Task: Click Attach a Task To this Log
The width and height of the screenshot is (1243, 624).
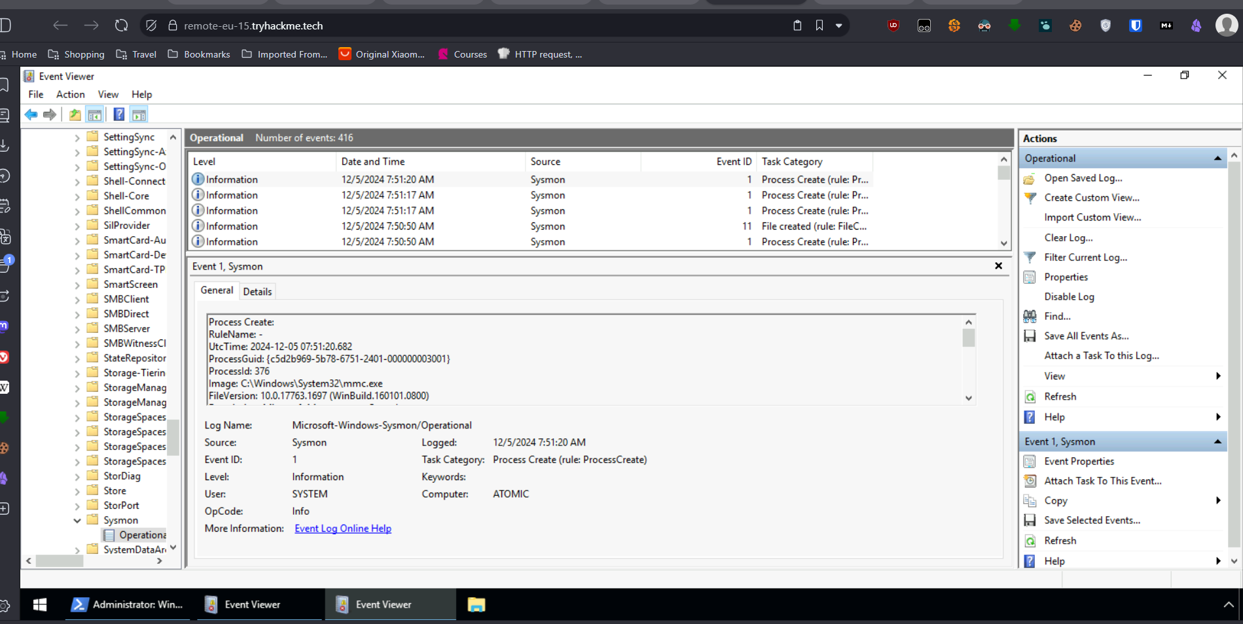Action: [x=1102, y=355]
